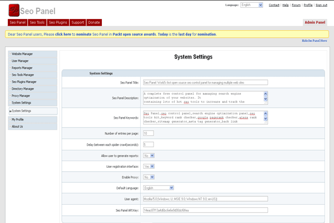
Task: Click the Donate tab
Action: coord(94,22)
